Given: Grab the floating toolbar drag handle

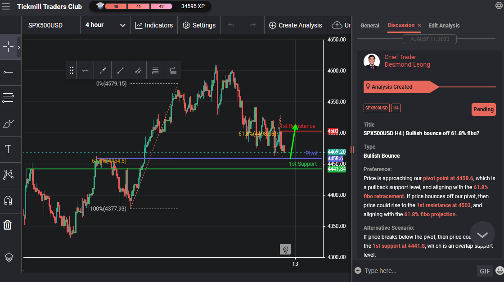Looking at the screenshot, I should [72, 70].
